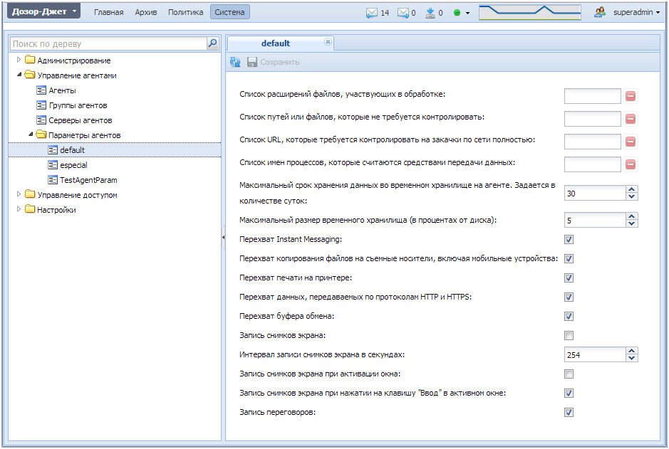This screenshot has height=449, width=669.
Task: Click the Сохранить button
Action: pos(274,62)
